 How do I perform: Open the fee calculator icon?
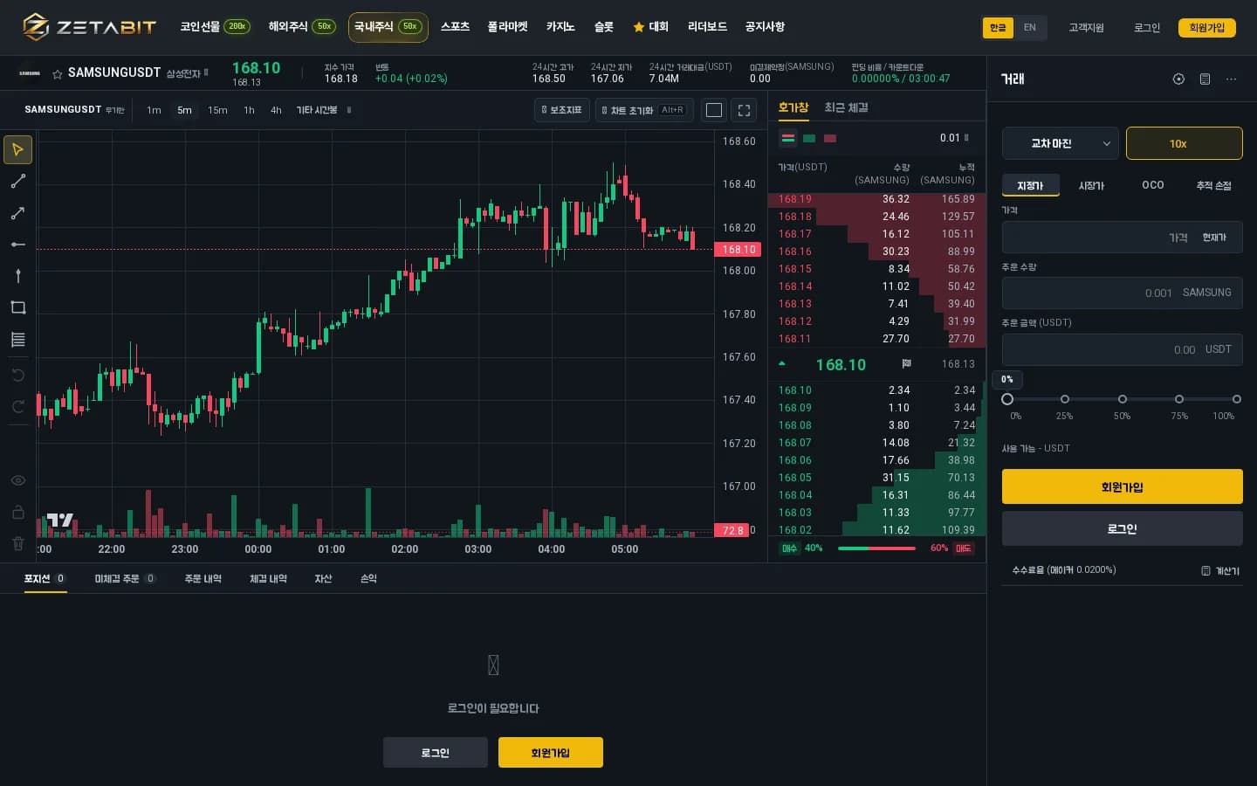tap(1205, 571)
